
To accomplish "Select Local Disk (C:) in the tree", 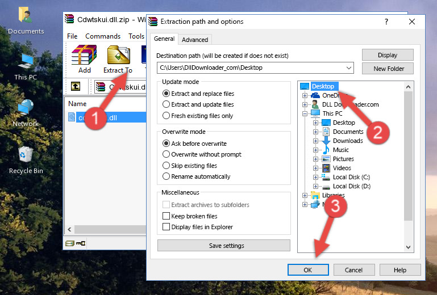I will (351, 177).
